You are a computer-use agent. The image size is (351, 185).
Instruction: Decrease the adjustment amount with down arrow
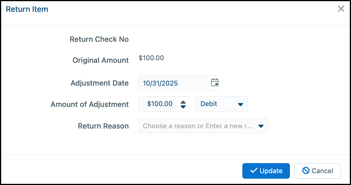point(183,107)
